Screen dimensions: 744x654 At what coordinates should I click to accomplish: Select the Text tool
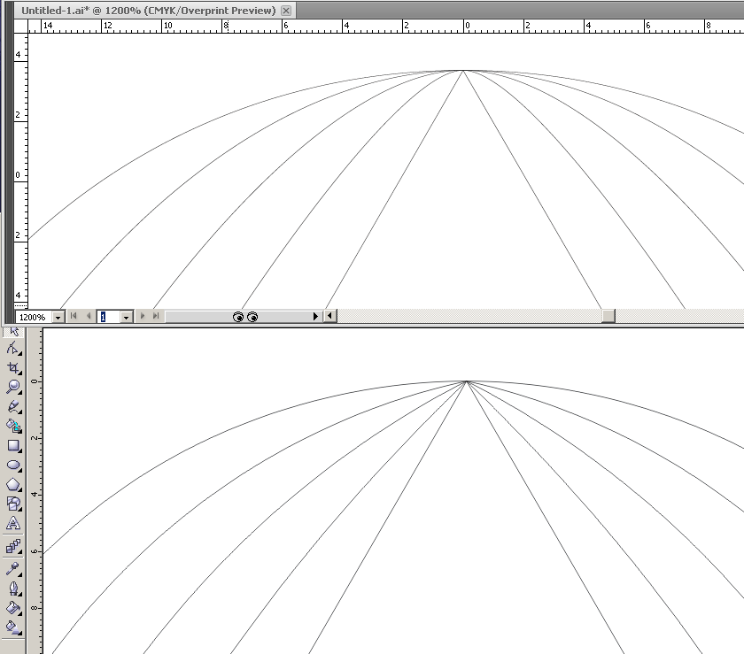click(13, 523)
